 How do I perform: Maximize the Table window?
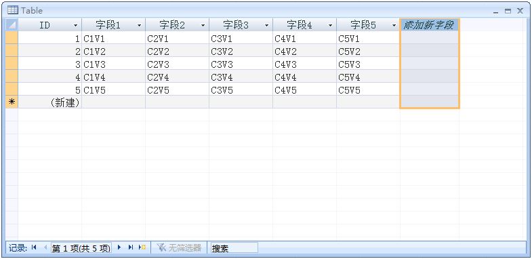[508, 12]
